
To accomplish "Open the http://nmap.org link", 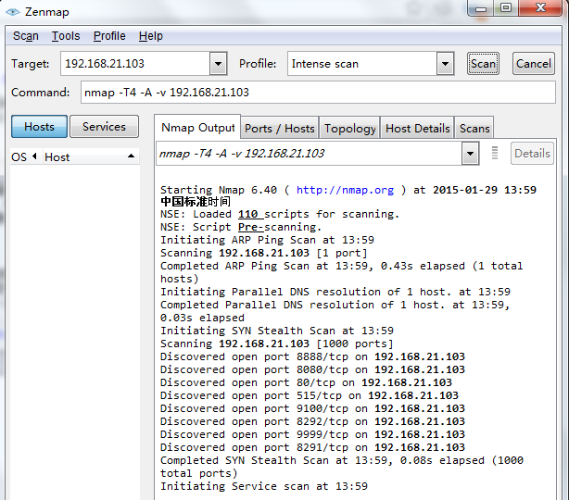I will (x=345, y=190).
